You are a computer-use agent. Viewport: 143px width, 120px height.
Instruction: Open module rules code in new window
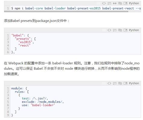tap(126, 83)
